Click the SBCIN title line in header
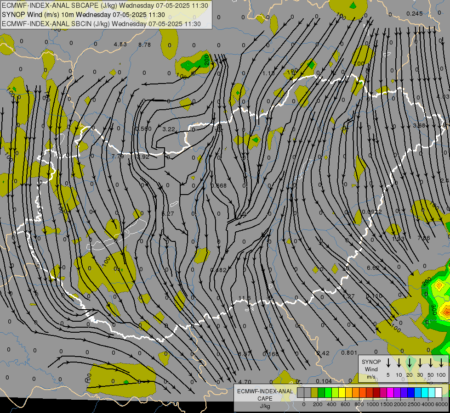The width and height of the screenshot is (450, 413). coord(101,24)
